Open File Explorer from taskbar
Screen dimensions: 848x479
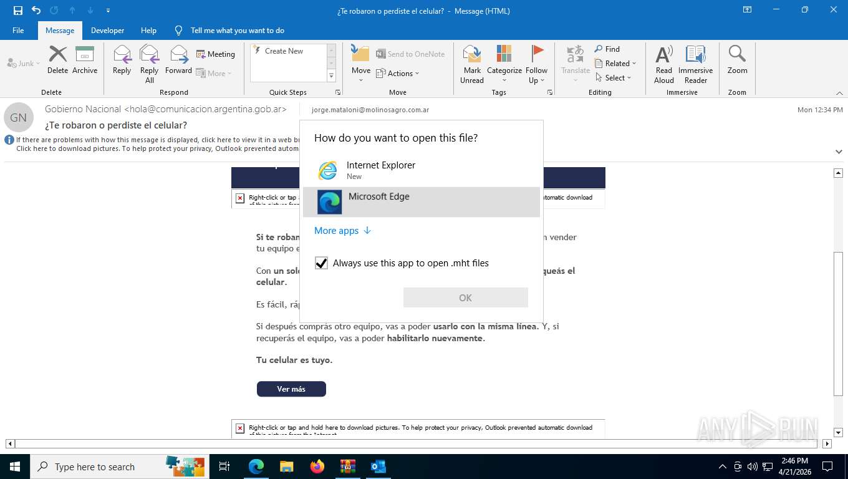pyautogui.click(x=286, y=467)
